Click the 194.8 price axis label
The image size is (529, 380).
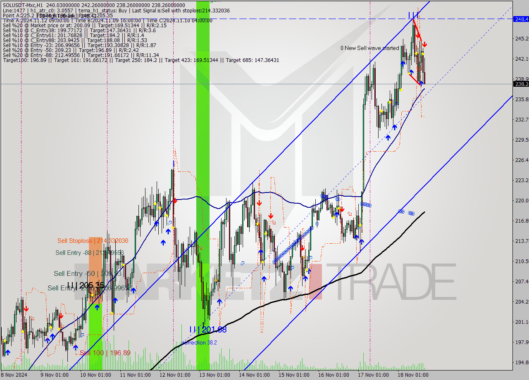click(521, 362)
